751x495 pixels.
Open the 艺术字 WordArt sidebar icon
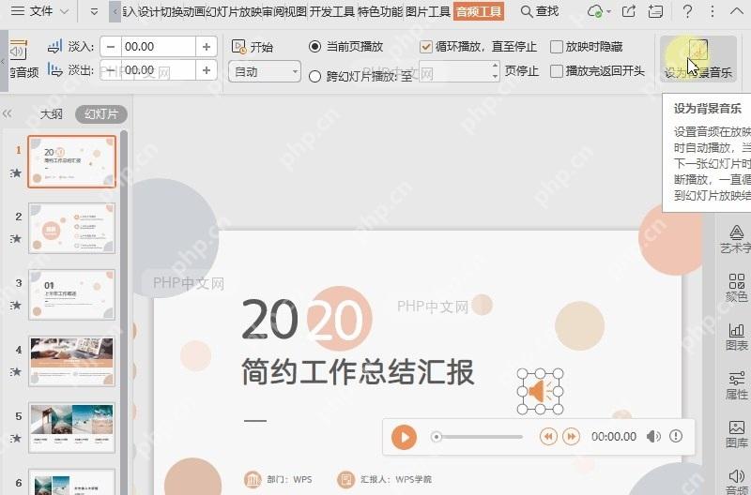737,239
